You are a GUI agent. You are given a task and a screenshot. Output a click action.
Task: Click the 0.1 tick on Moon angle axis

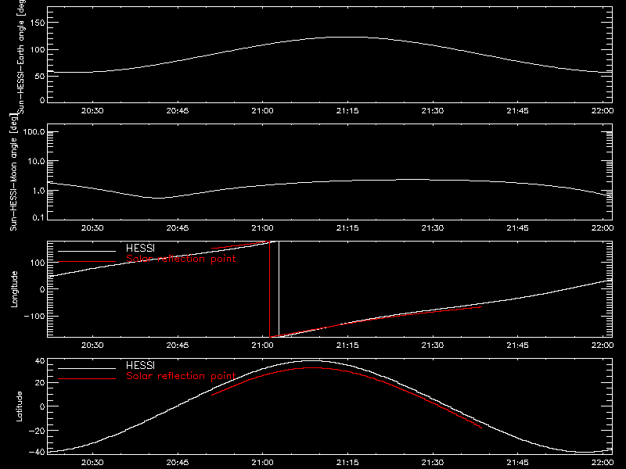(38, 217)
